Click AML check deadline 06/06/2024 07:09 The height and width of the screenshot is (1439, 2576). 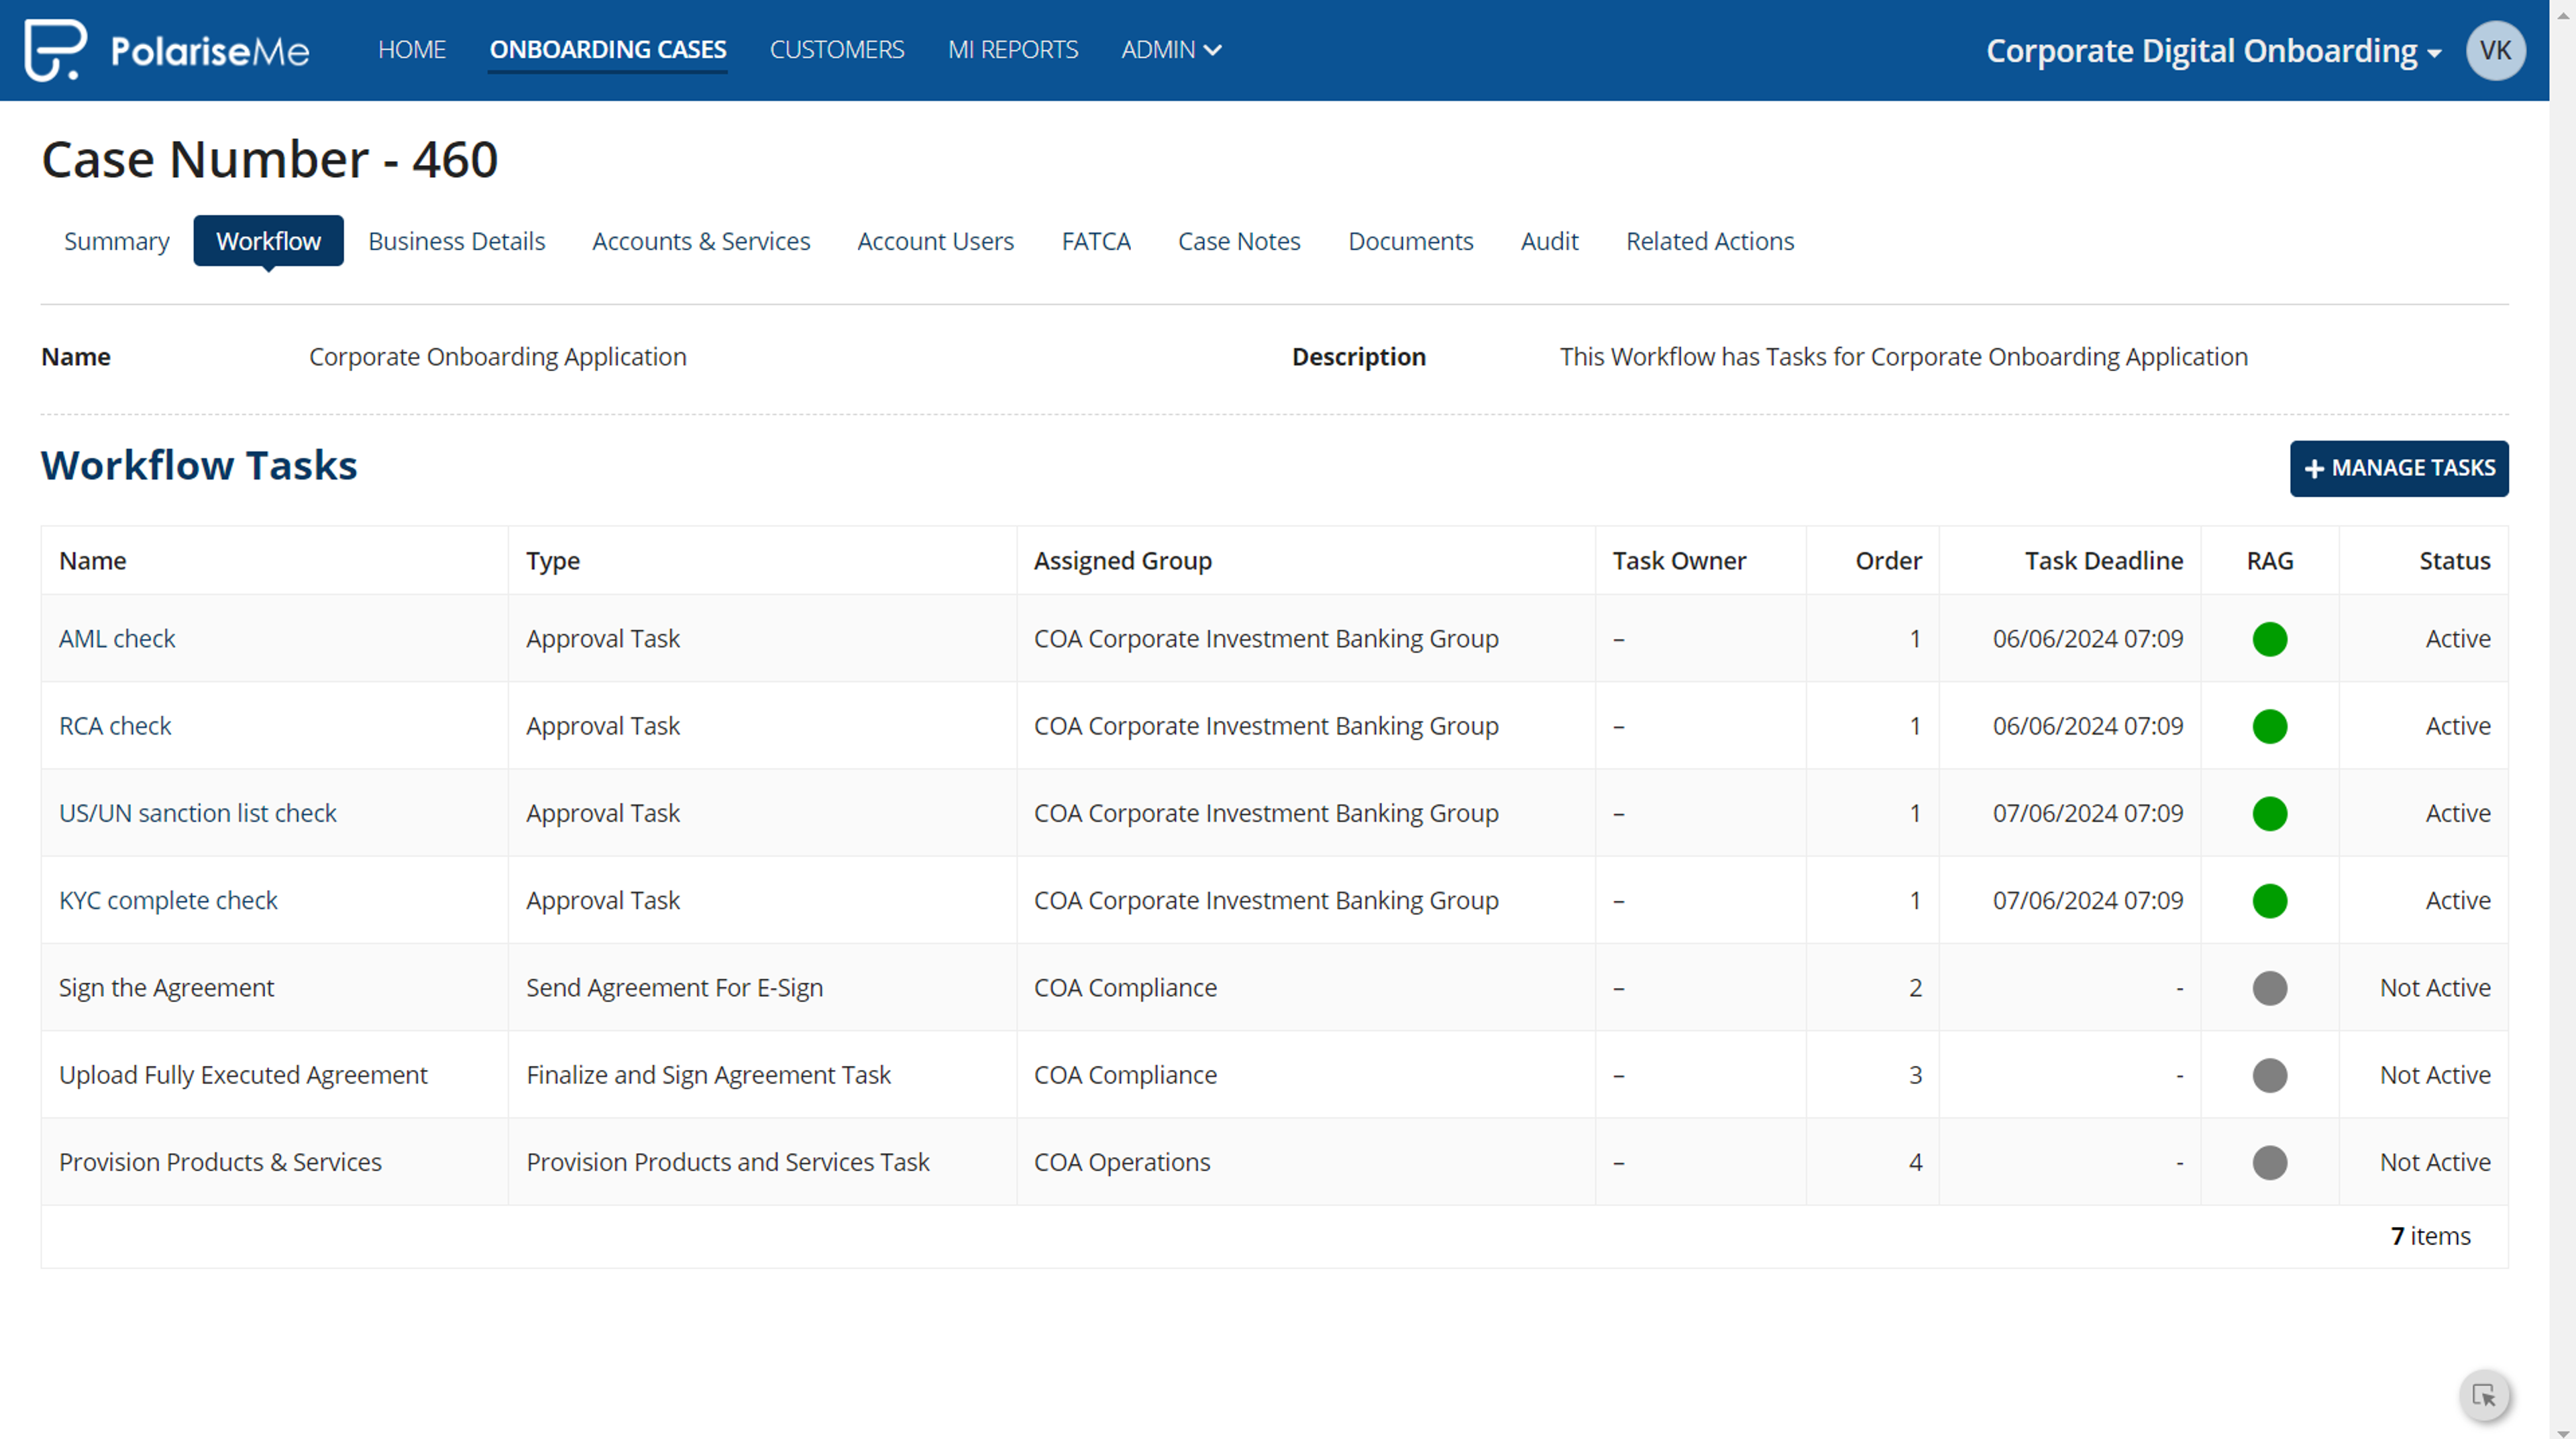point(2087,638)
